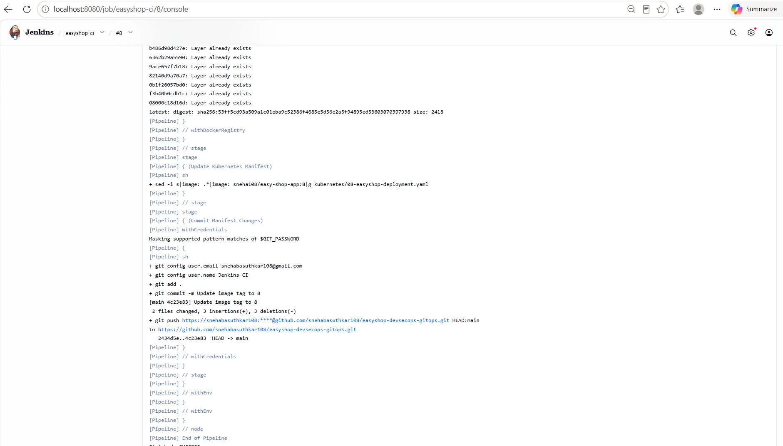The height and width of the screenshot is (446, 783).
Task: Click '[main 4c23e83] Update image tag' line
Action: click(203, 302)
